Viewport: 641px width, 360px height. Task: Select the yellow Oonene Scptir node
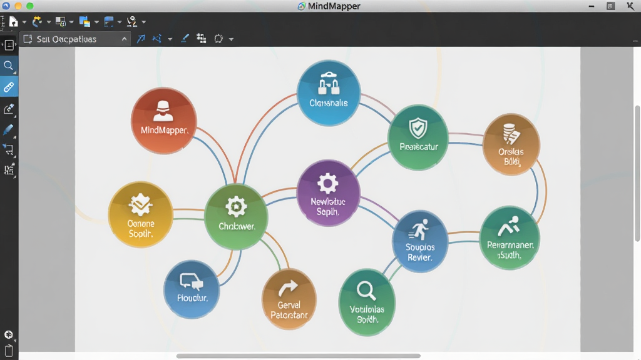(141, 214)
